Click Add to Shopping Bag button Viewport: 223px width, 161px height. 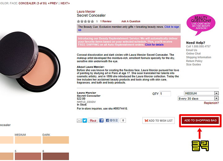pyautogui.click(x=200, y=120)
